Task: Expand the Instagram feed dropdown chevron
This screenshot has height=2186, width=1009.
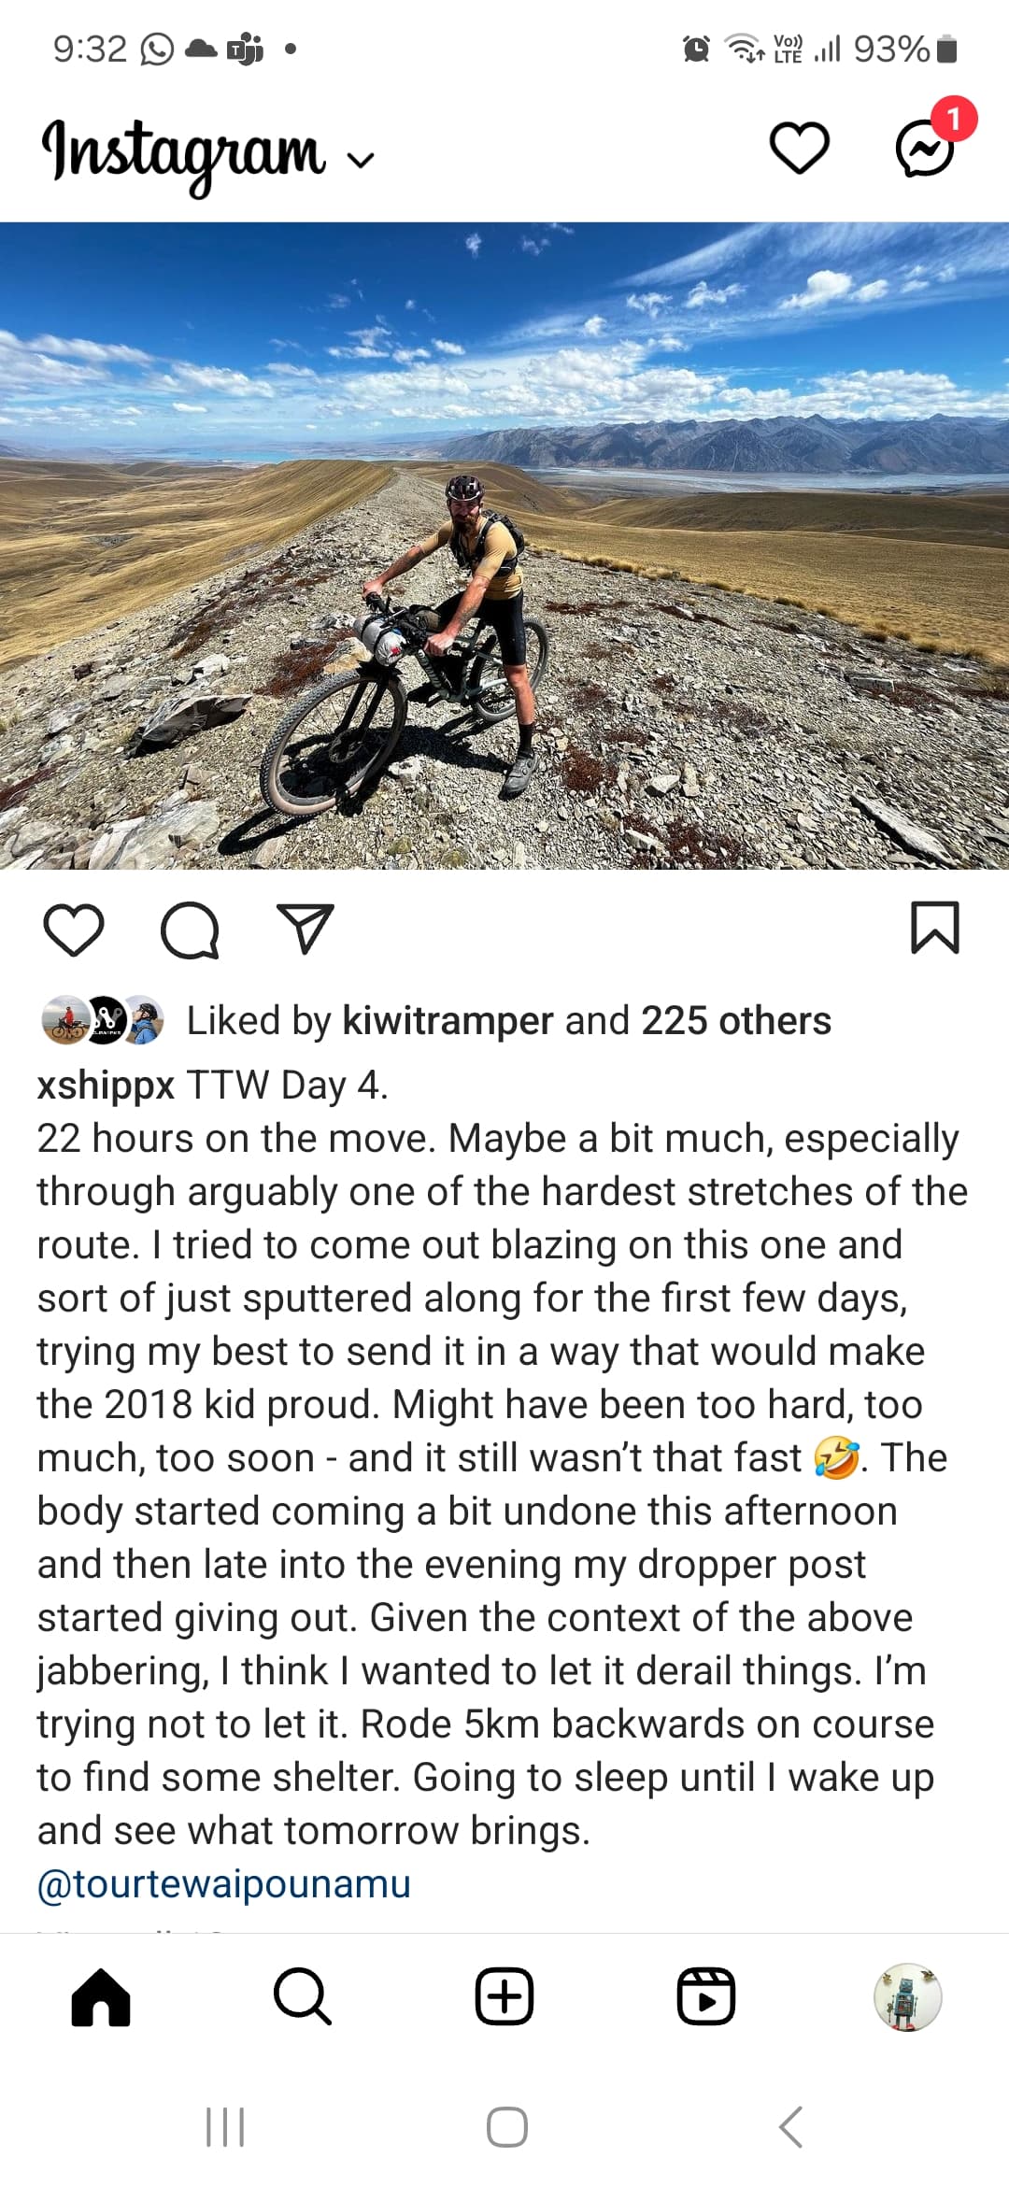Action: point(361,161)
